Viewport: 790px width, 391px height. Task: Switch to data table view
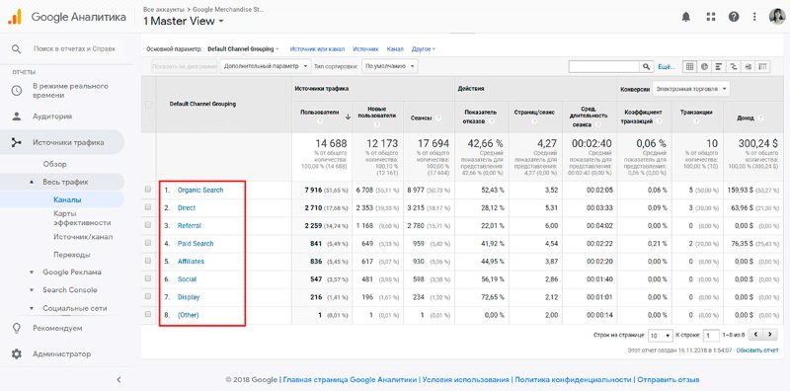point(689,66)
